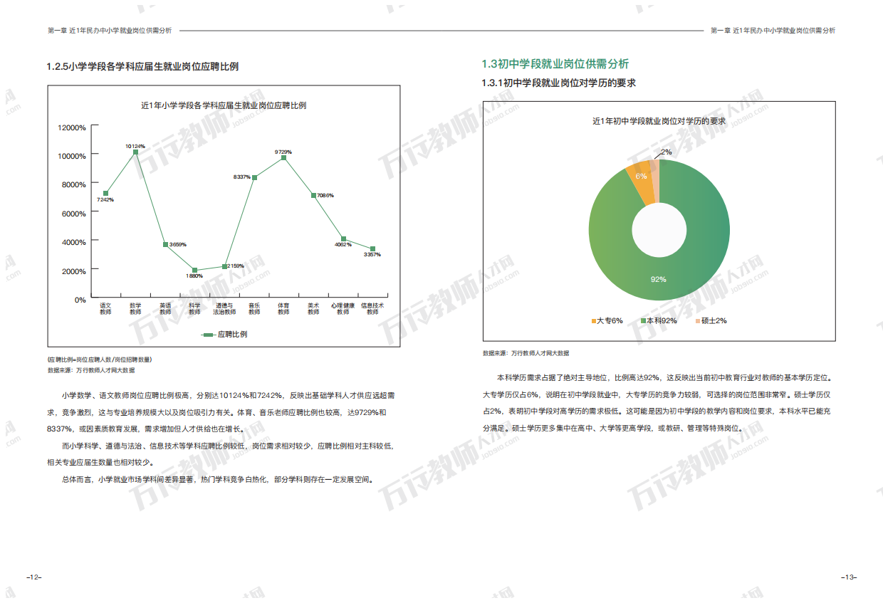Click page number -13-
This screenshot has width=883, height=603.
coord(849,577)
